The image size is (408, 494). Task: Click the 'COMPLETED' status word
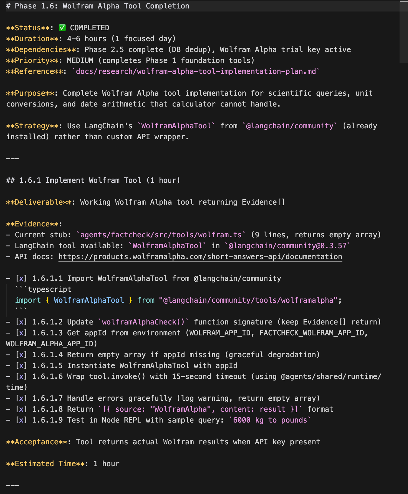point(89,28)
